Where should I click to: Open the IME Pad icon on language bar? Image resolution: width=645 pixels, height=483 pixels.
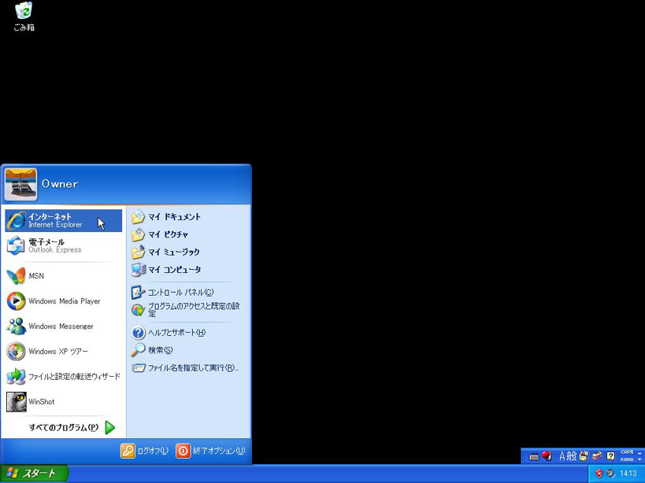pos(584,456)
